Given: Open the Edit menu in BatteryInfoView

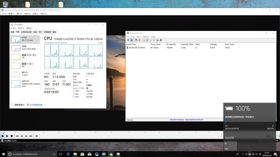Looking at the screenshot, I should (133, 37).
